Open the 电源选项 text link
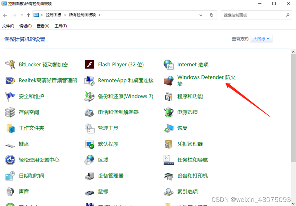Viewport: 296px width, 206px height. click(x=187, y=112)
